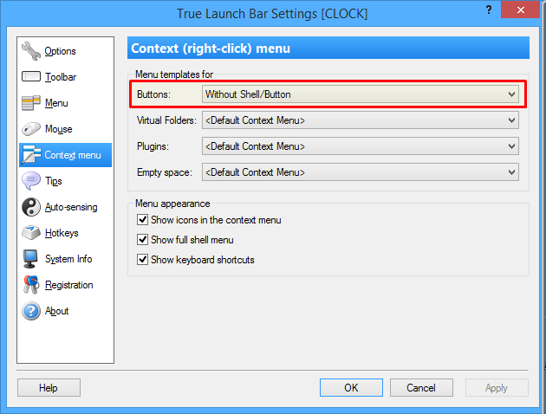Uncheck Show icons in the context menu
546x414 pixels.
click(x=143, y=221)
